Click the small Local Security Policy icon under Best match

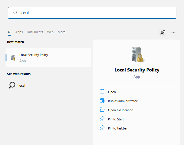point(13,58)
